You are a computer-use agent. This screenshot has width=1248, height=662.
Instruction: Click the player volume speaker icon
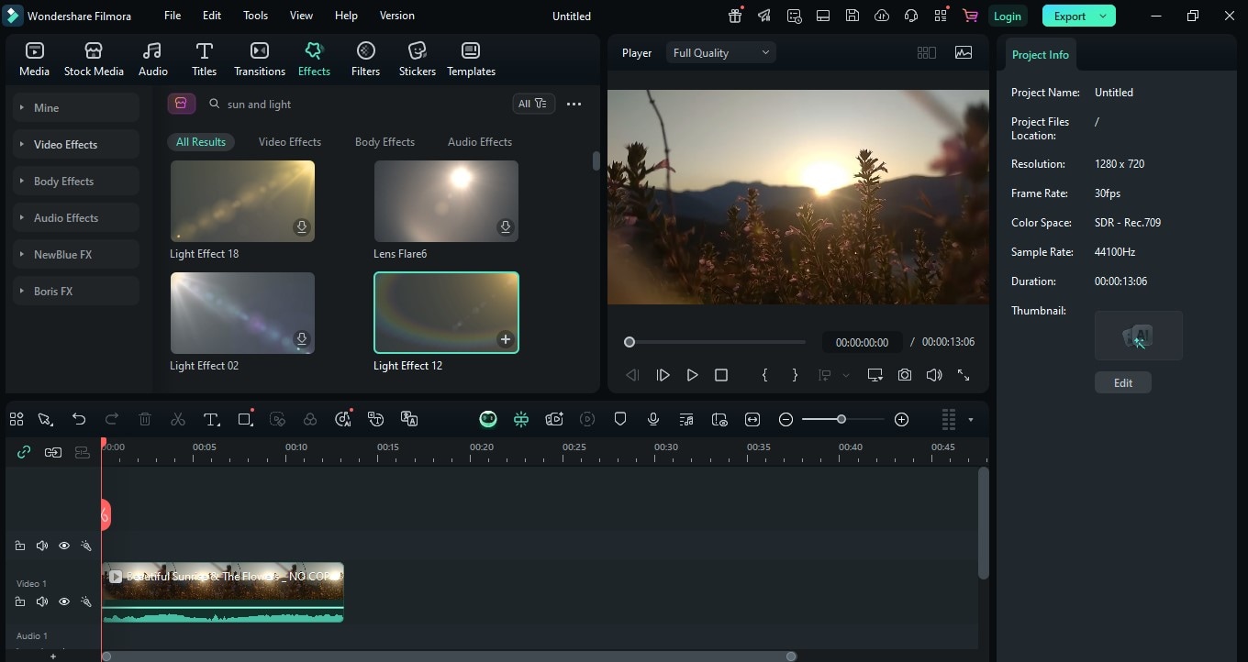click(934, 375)
